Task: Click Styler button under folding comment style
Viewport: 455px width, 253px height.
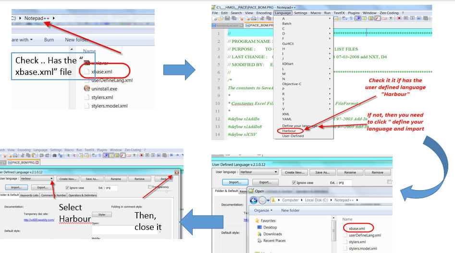Action: pyautogui.click(x=102, y=215)
